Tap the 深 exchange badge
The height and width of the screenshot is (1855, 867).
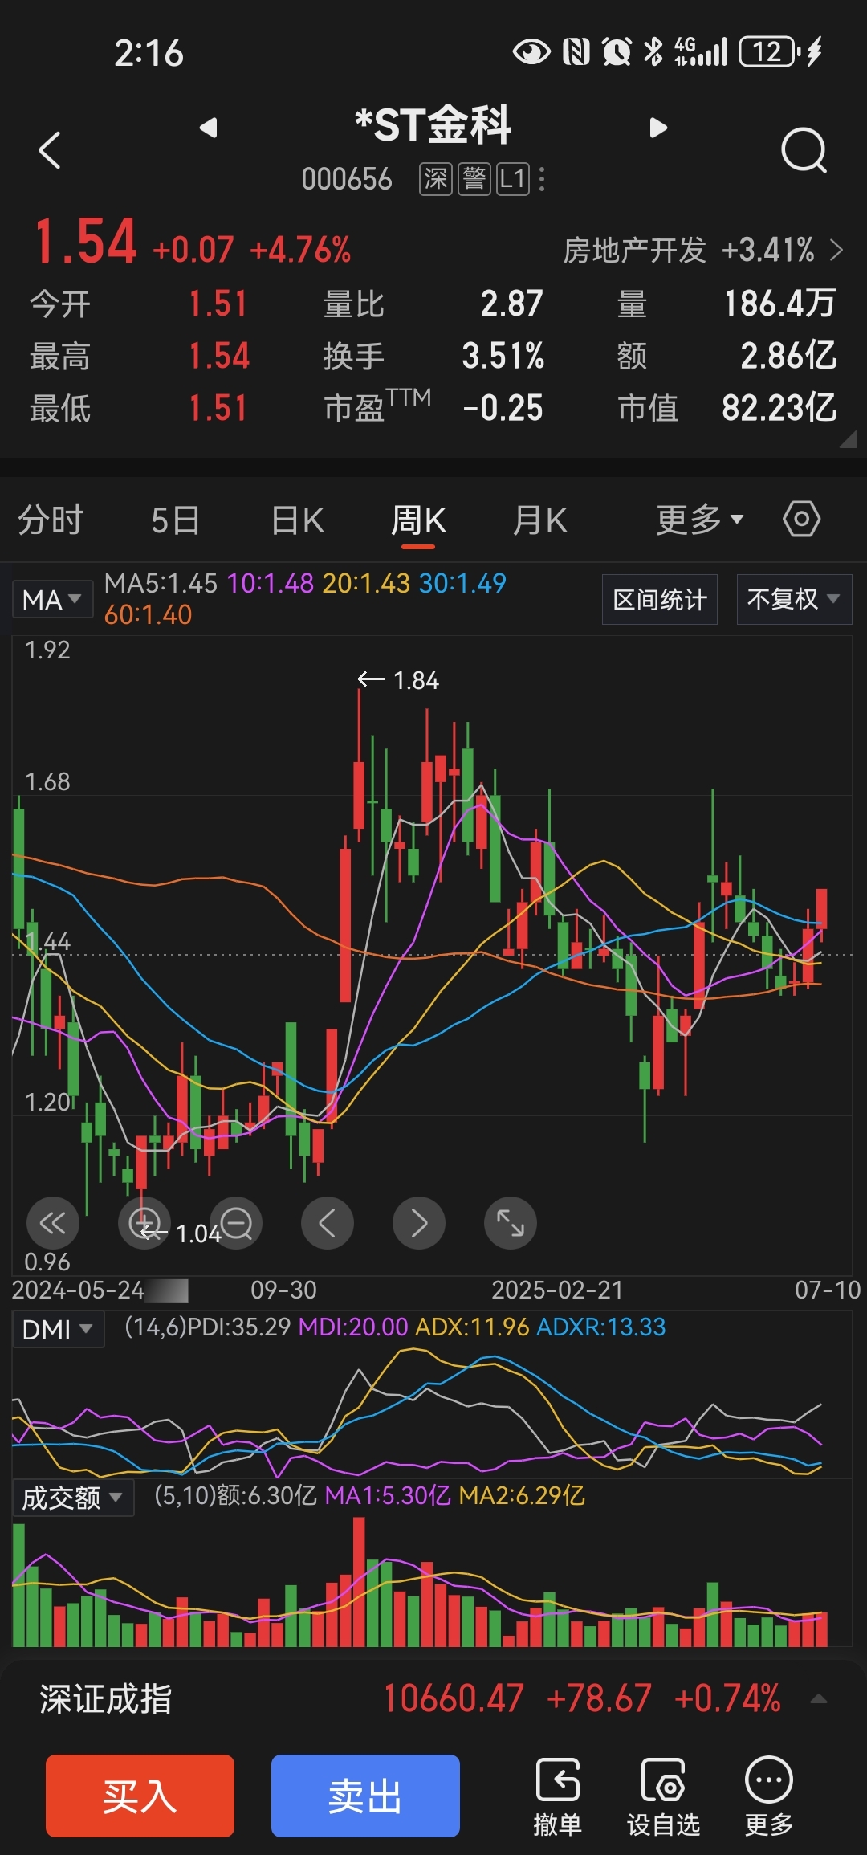click(x=436, y=179)
